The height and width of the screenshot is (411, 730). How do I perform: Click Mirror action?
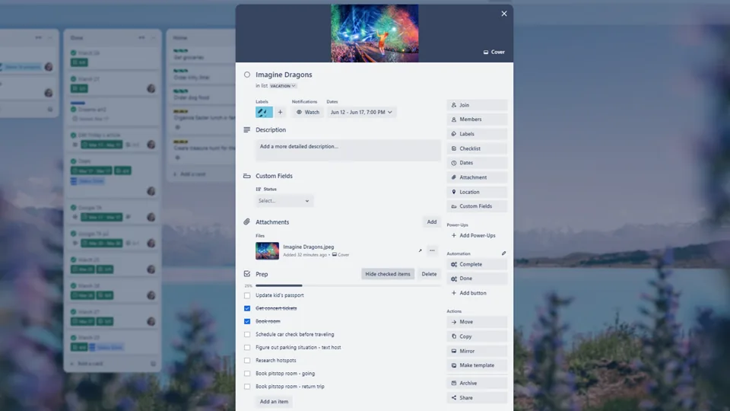[x=477, y=351]
